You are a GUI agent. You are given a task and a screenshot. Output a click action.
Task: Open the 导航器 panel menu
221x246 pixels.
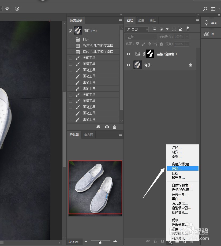coord(120,135)
